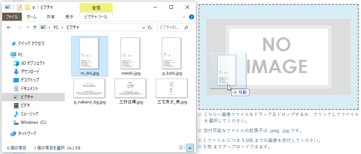Screen dimensions: 361x154
Task: Switch to large thumbnails view in status bar
Action: [x=191, y=148]
